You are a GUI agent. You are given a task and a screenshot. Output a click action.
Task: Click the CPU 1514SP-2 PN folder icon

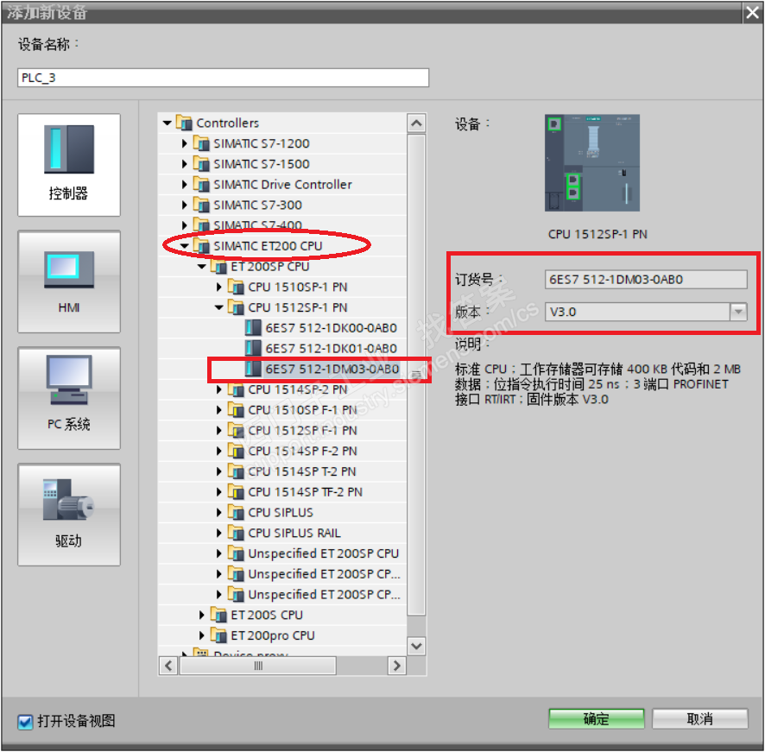pyautogui.click(x=236, y=389)
